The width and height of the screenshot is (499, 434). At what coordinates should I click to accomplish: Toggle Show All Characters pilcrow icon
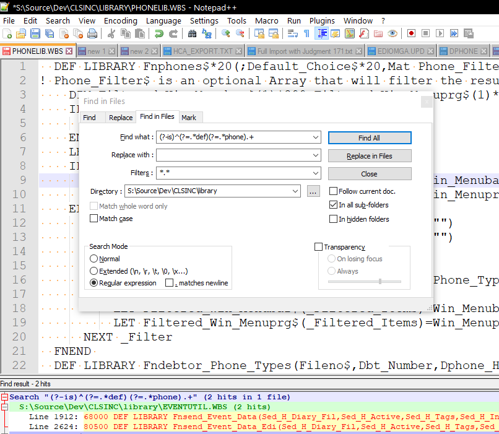pos(306,33)
